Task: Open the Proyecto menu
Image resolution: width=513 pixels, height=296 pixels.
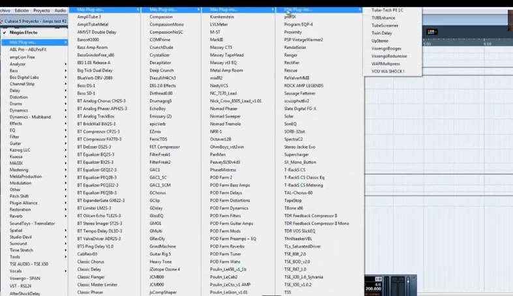Action: tap(42, 10)
